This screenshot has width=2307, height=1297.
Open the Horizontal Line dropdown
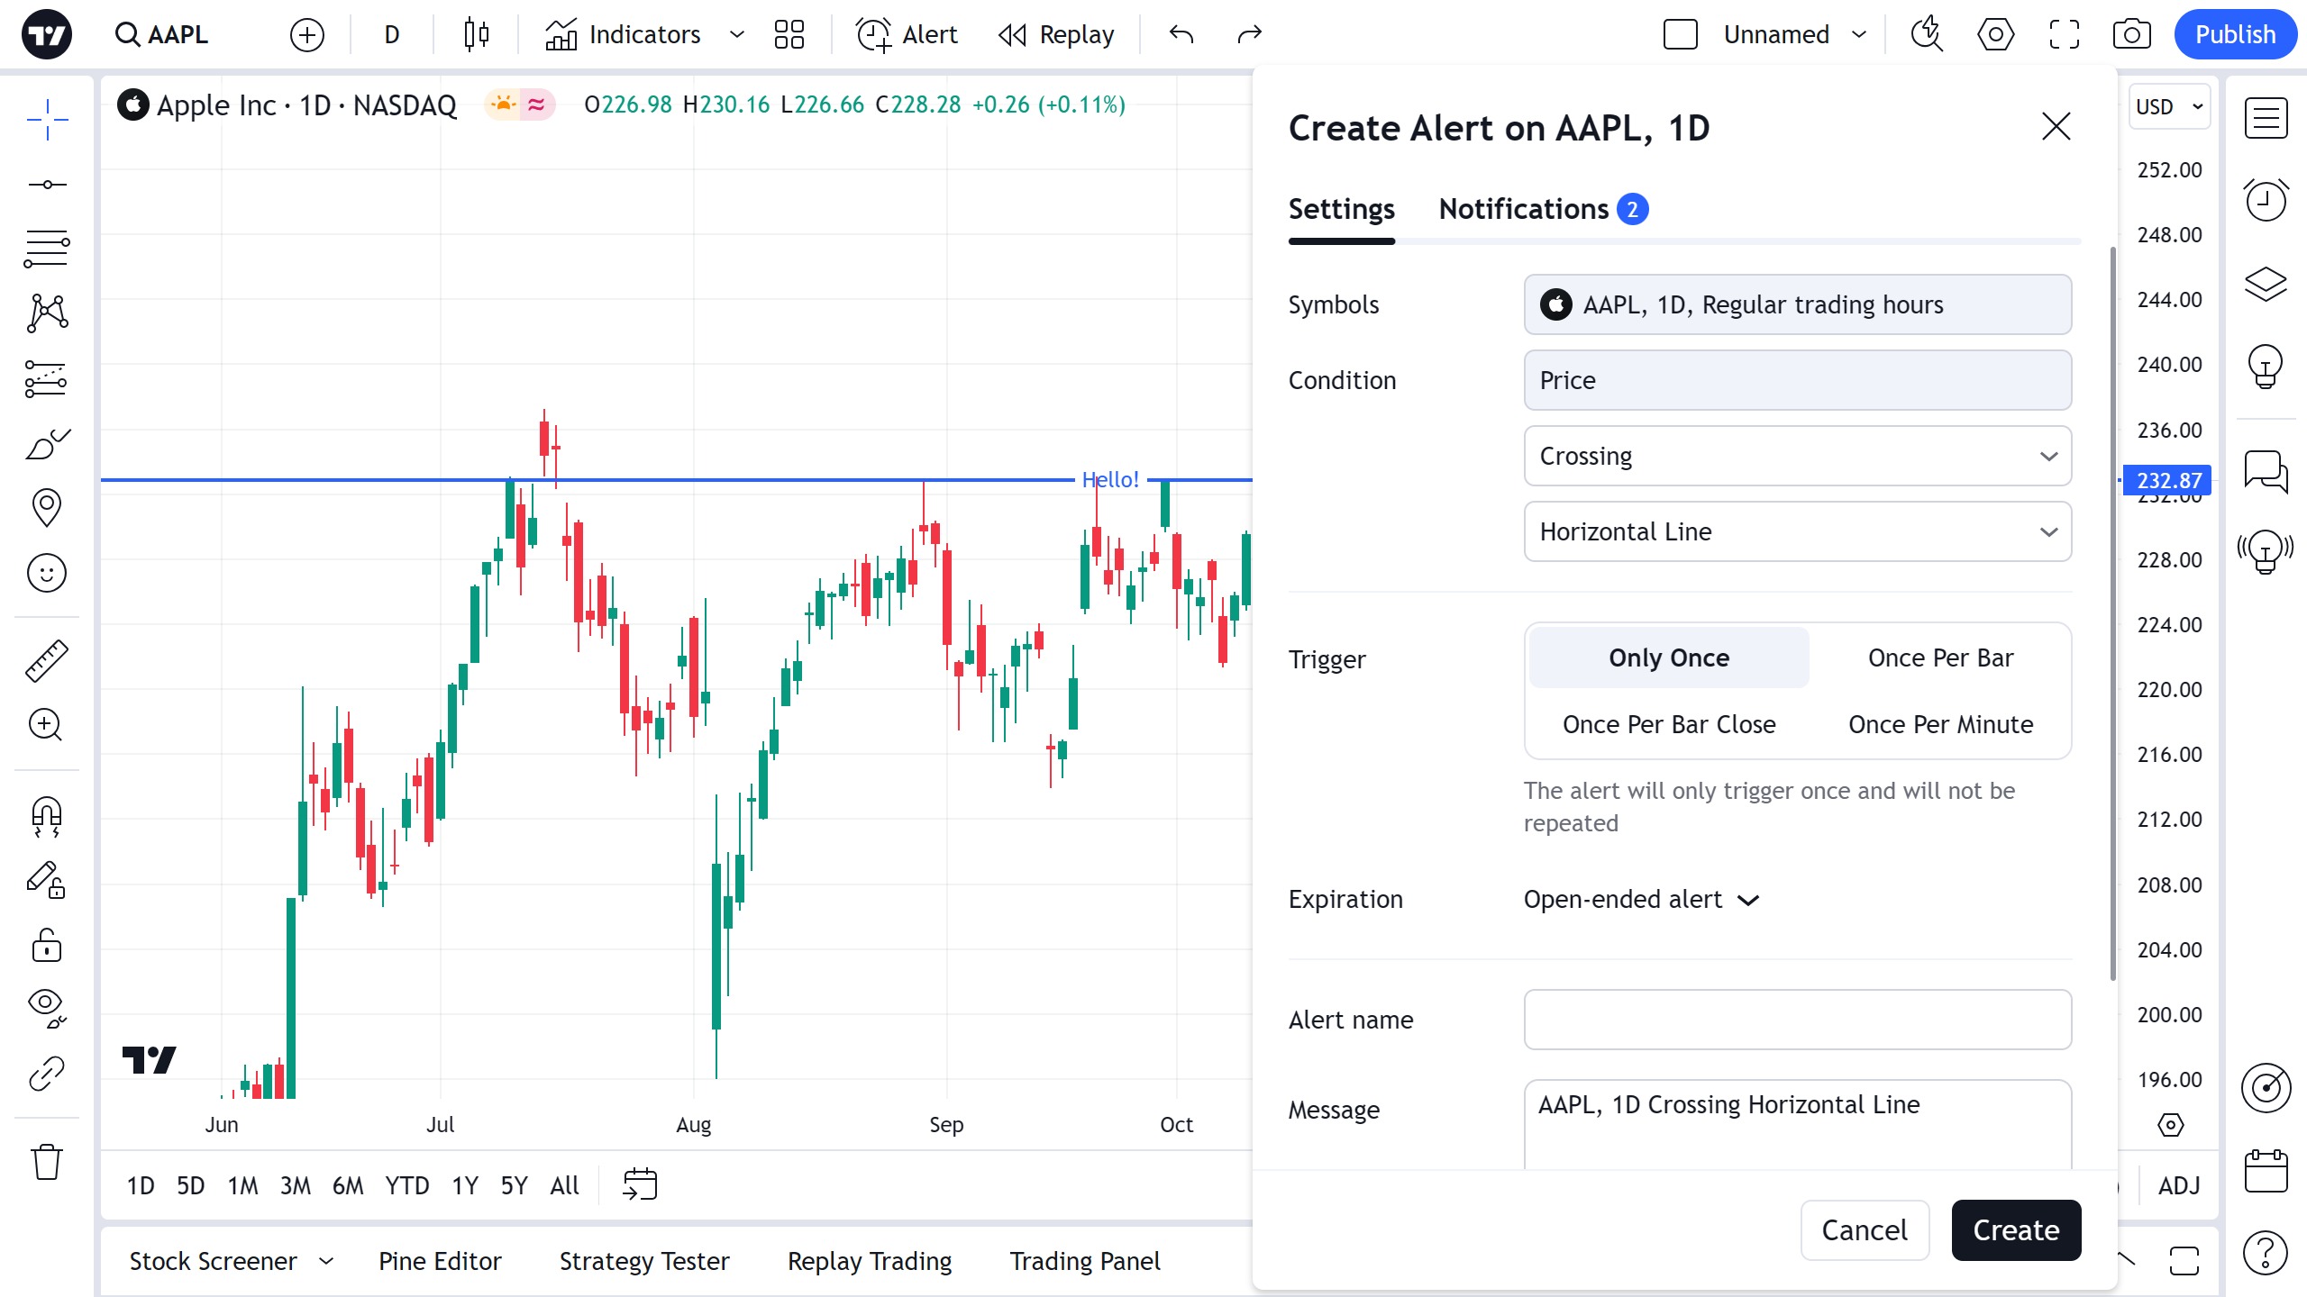click(x=1797, y=531)
